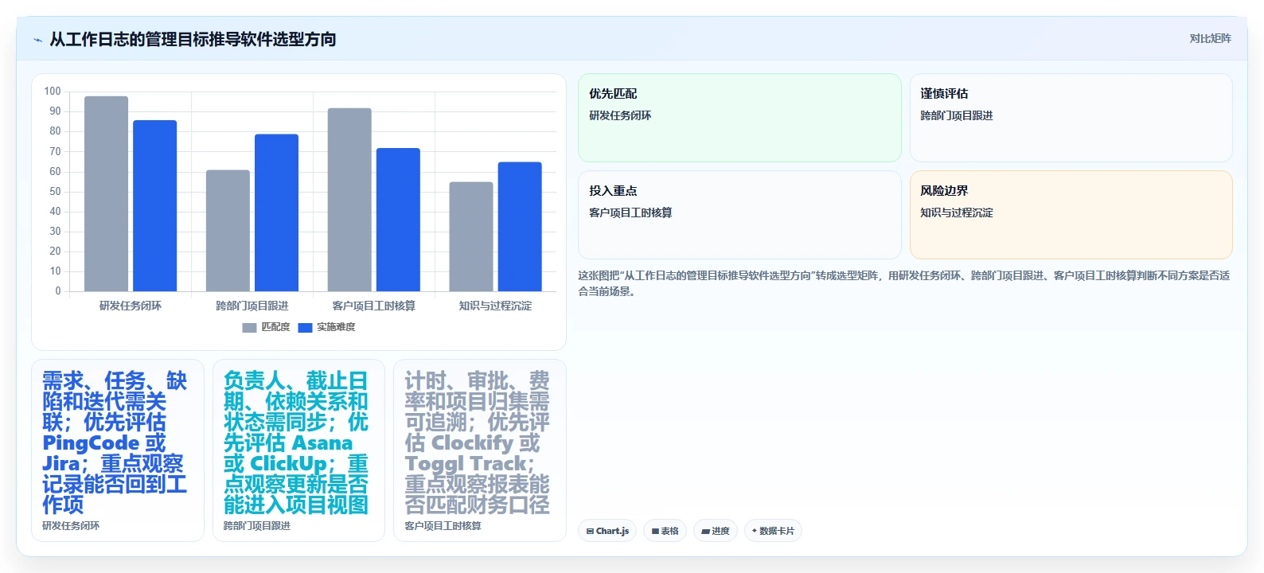Select the 表格 tag pill
Viewport: 1264px width, 573px height.
tap(665, 531)
